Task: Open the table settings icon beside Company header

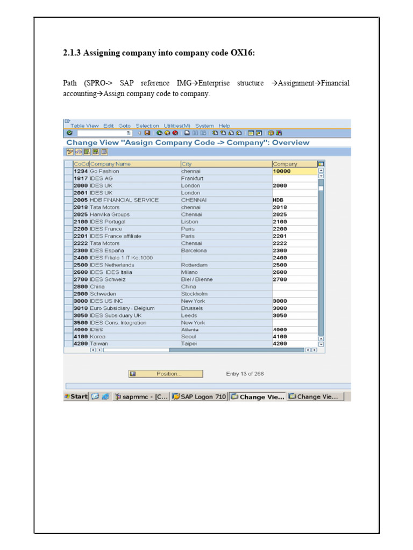Action: tap(321, 164)
